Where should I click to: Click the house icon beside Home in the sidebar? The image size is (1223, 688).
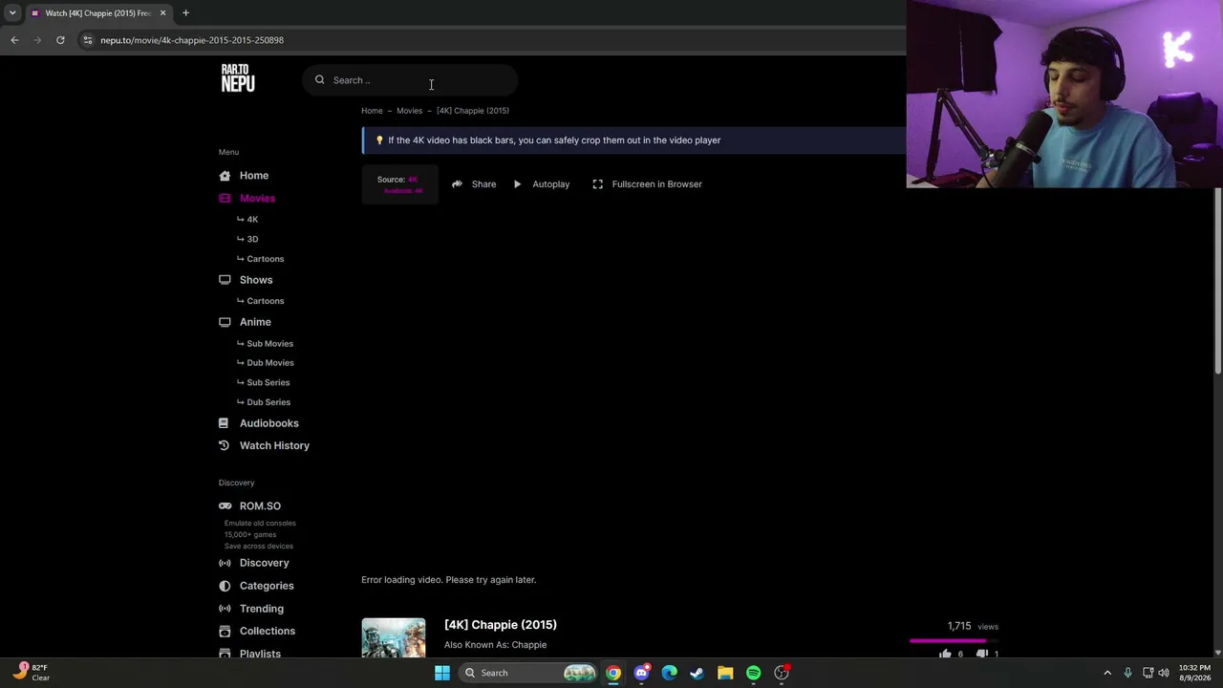225,176
